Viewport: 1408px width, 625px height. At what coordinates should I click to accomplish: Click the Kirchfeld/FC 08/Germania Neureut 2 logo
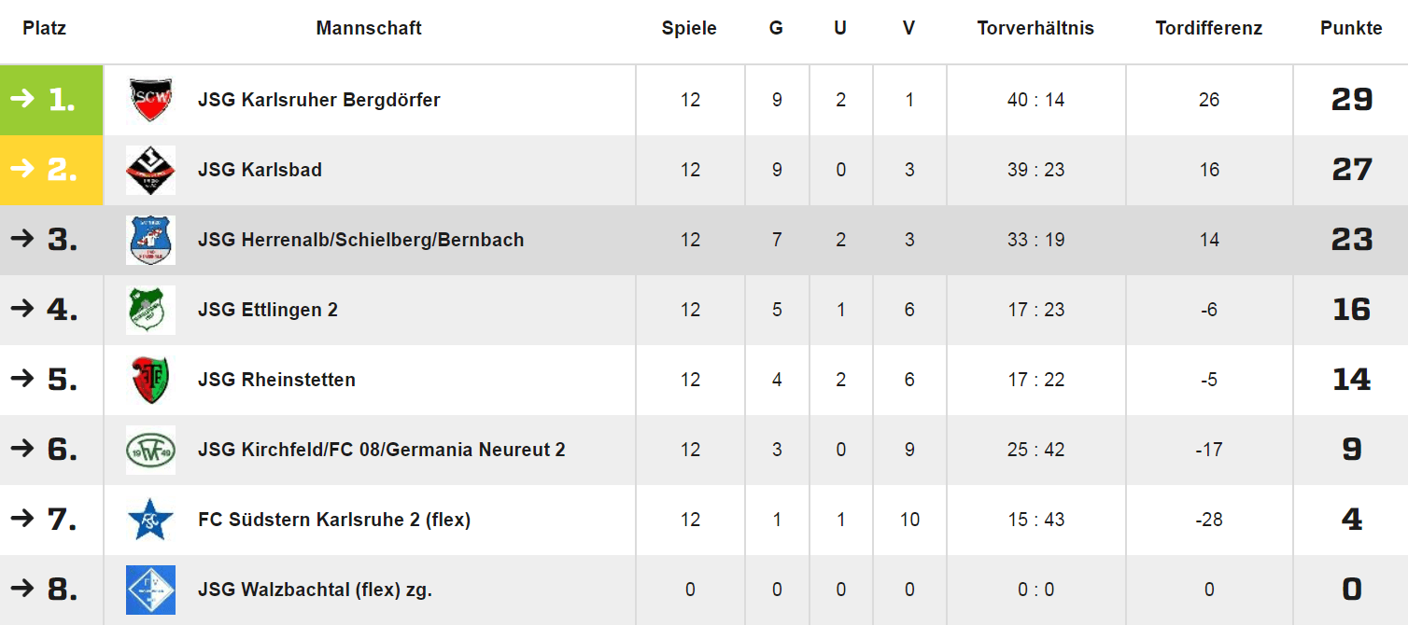(150, 450)
